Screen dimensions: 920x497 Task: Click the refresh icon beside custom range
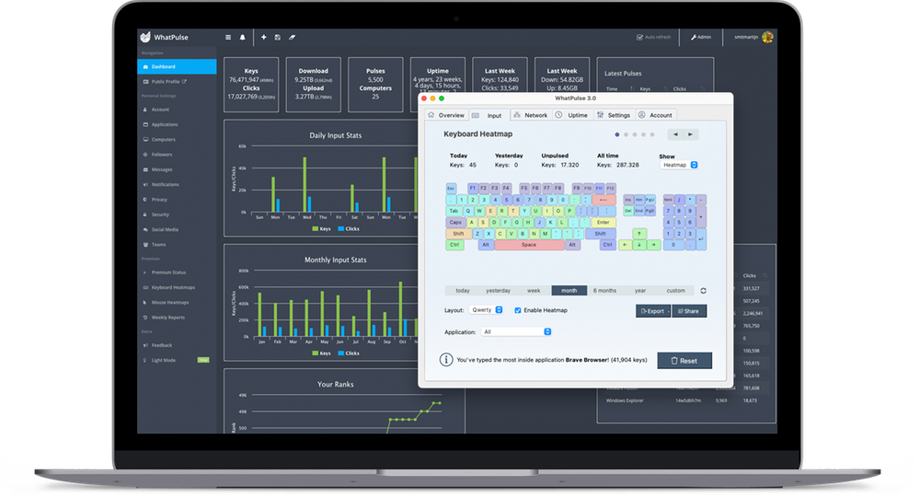point(703,291)
